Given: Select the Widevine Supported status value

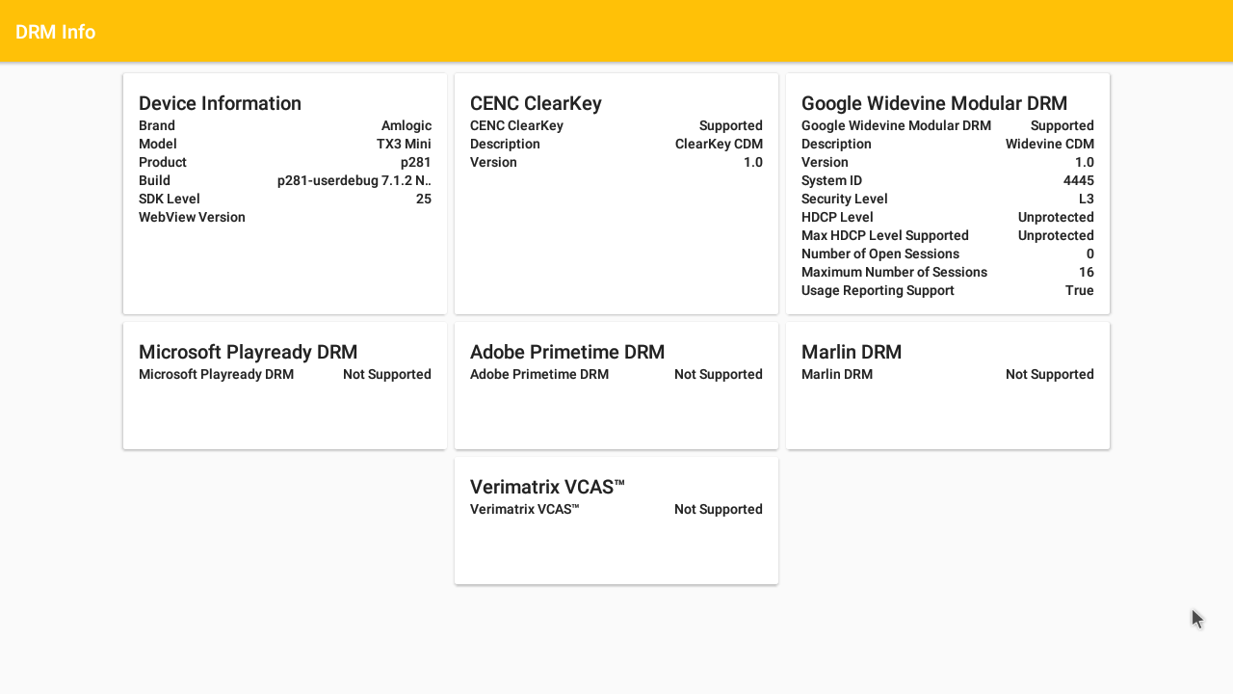Looking at the screenshot, I should click(x=1062, y=125).
